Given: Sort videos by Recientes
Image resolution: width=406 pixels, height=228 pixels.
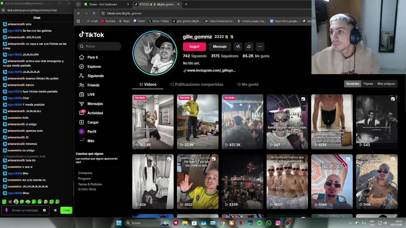Looking at the screenshot, I should coord(353,84).
